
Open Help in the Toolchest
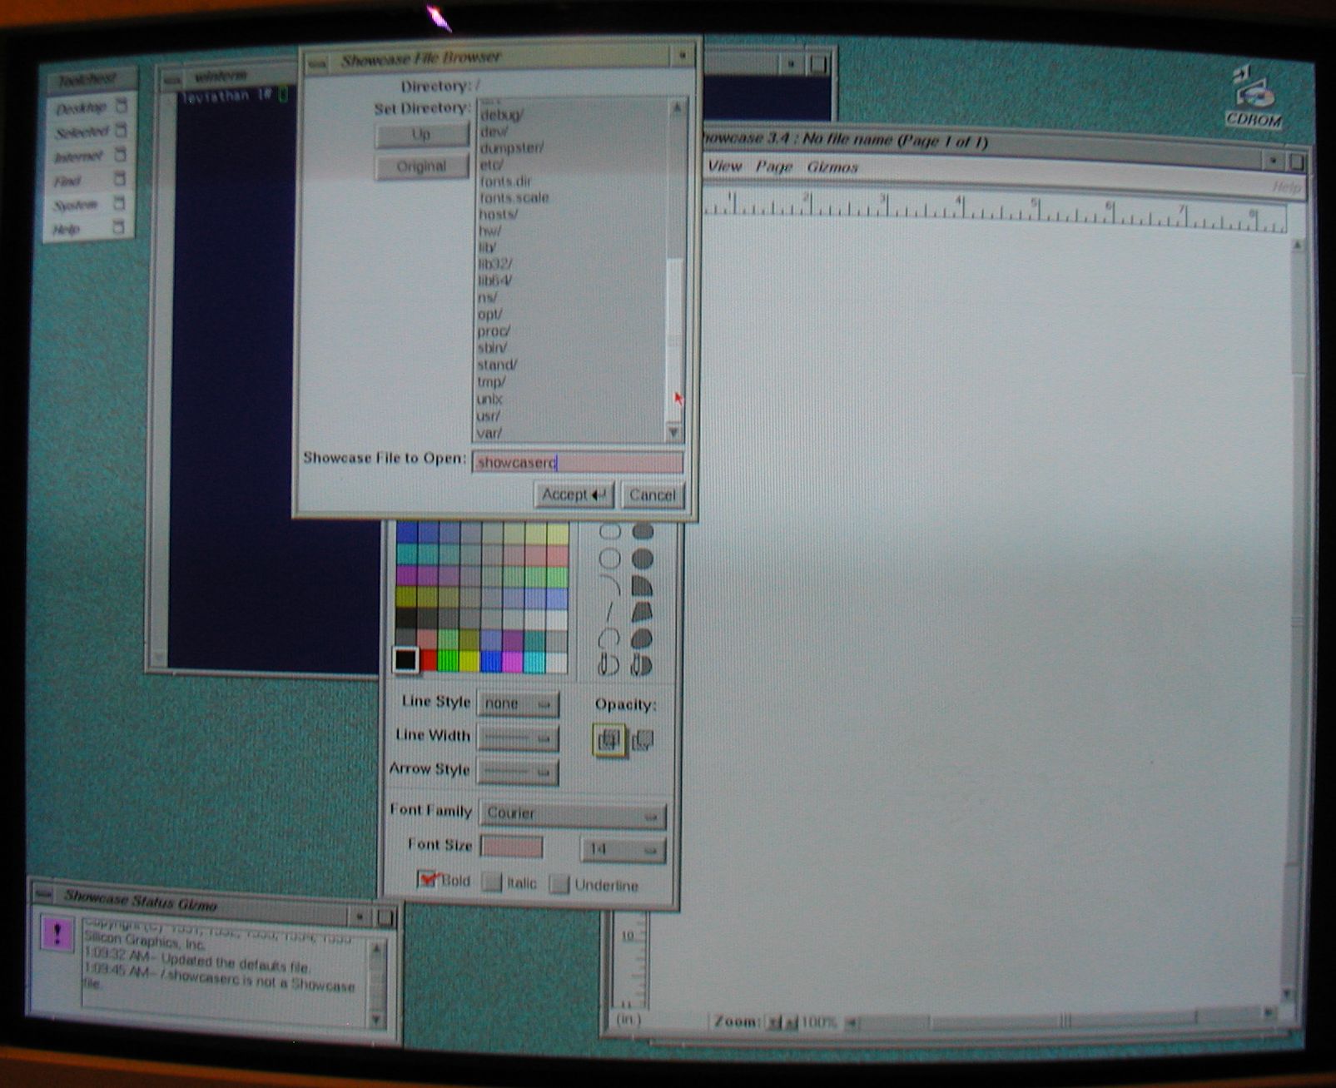[90, 228]
